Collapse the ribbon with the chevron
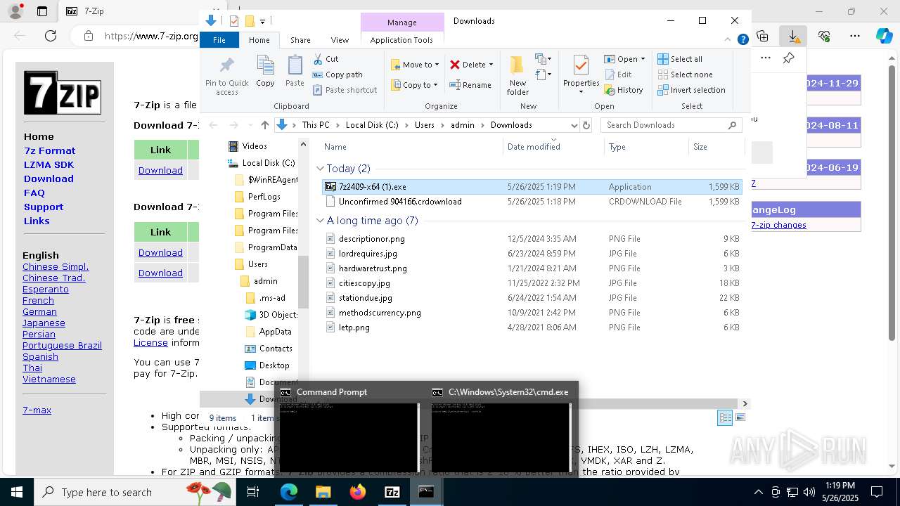The height and width of the screenshot is (506, 900). click(728, 40)
